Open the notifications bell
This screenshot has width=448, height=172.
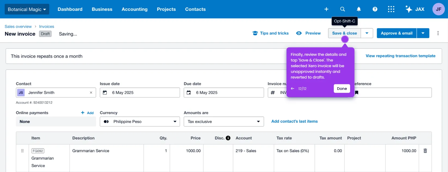[x=359, y=9]
